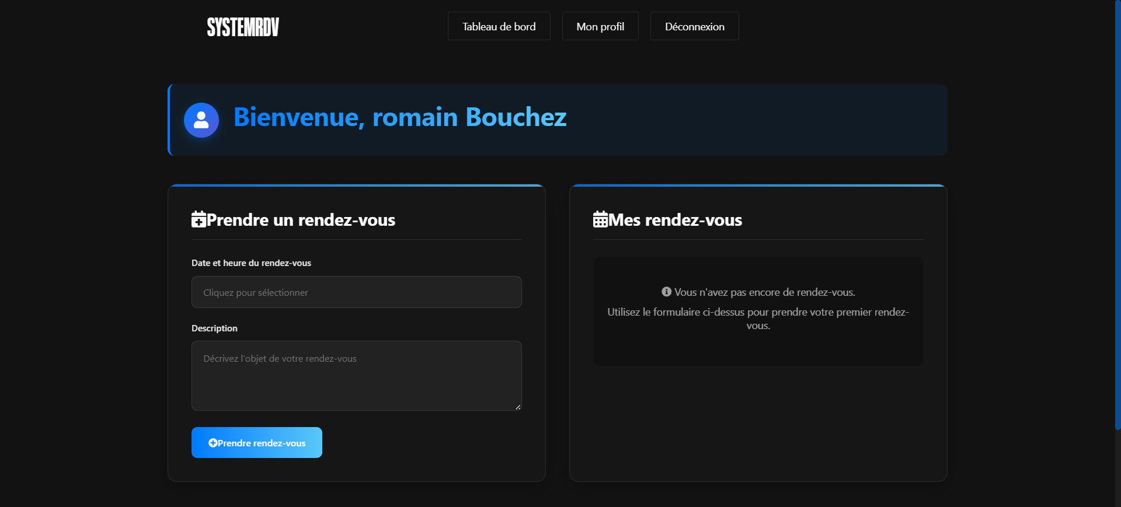Click the plus icon in Prendre rendez-vous button
1121x507 pixels.
(213, 443)
